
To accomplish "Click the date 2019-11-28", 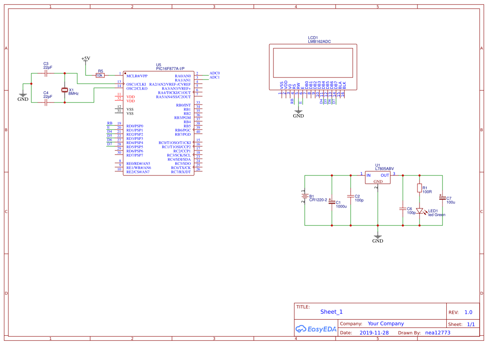I will coord(374,332).
